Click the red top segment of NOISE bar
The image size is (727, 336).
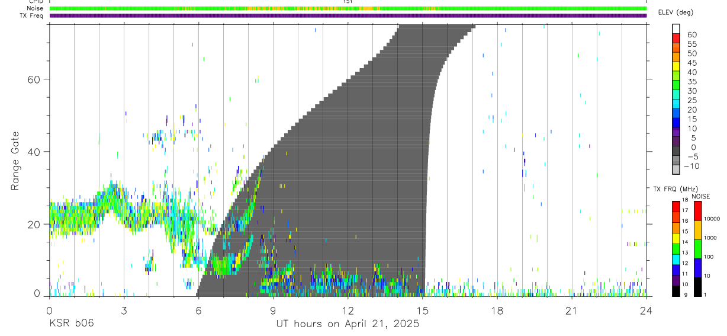click(x=698, y=211)
